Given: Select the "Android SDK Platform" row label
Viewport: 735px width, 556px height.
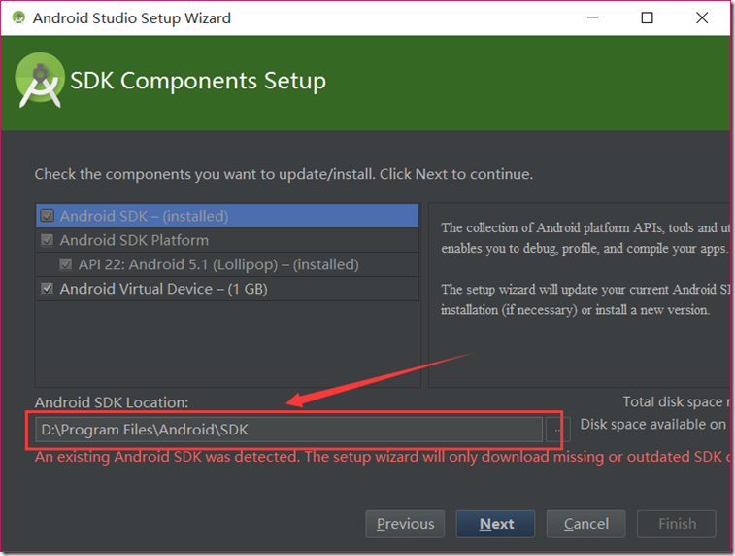Looking at the screenshot, I should (x=134, y=240).
